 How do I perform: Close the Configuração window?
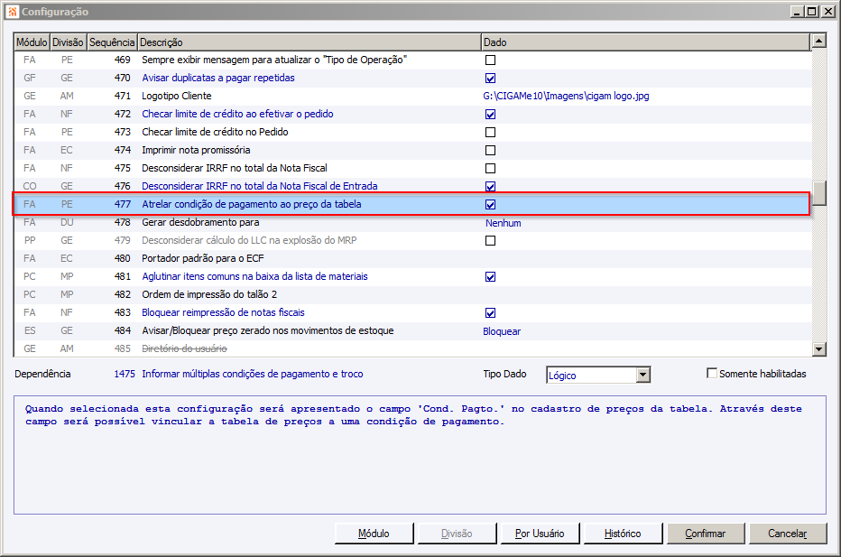point(827,11)
